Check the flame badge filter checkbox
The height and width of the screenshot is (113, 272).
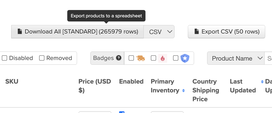coord(153,58)
